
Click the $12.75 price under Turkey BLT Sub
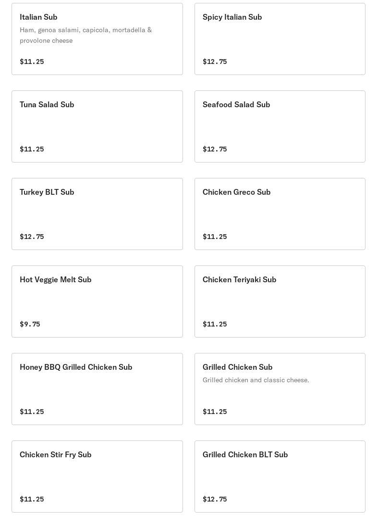[x=32, y=237]
